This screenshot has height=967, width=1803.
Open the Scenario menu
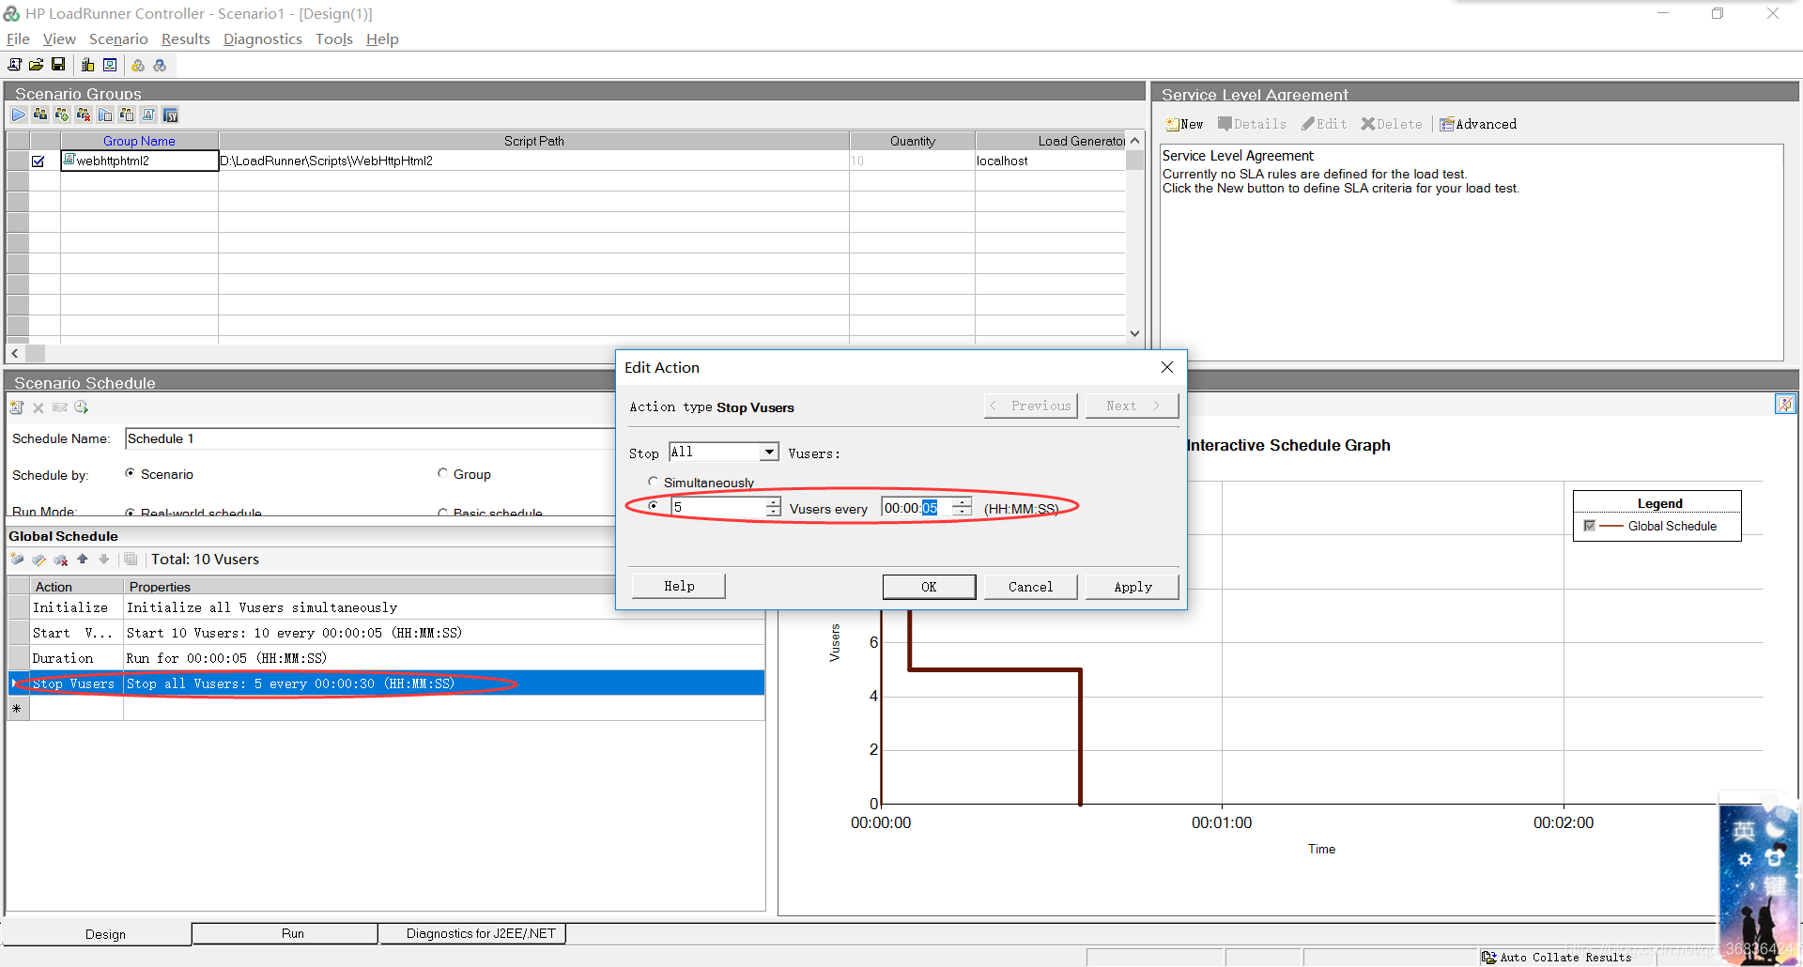click(118, 38)
